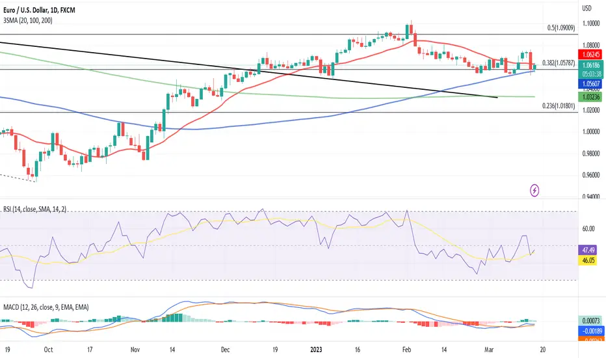This screenshot has height=358, width=606.
Task: Click the green 1.03236 SMA price tag
Action: (x=590, y=97)
